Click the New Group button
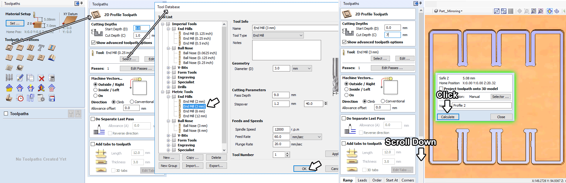Screen dimensions: 566x183 (169, 166)
